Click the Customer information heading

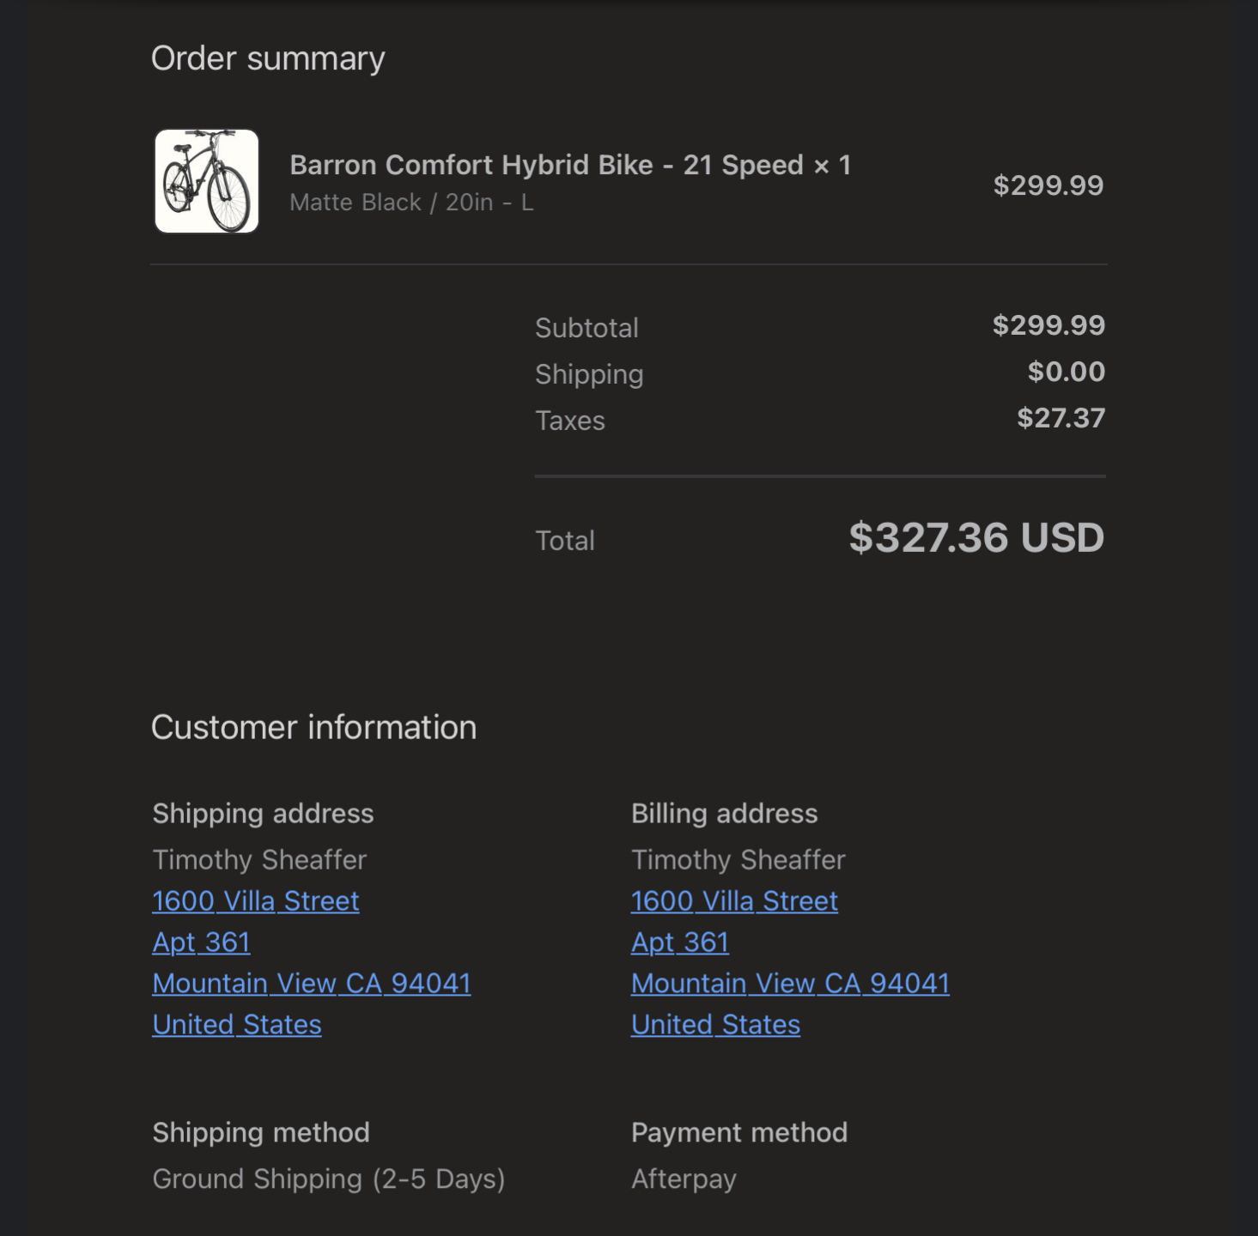pos(313,728)
